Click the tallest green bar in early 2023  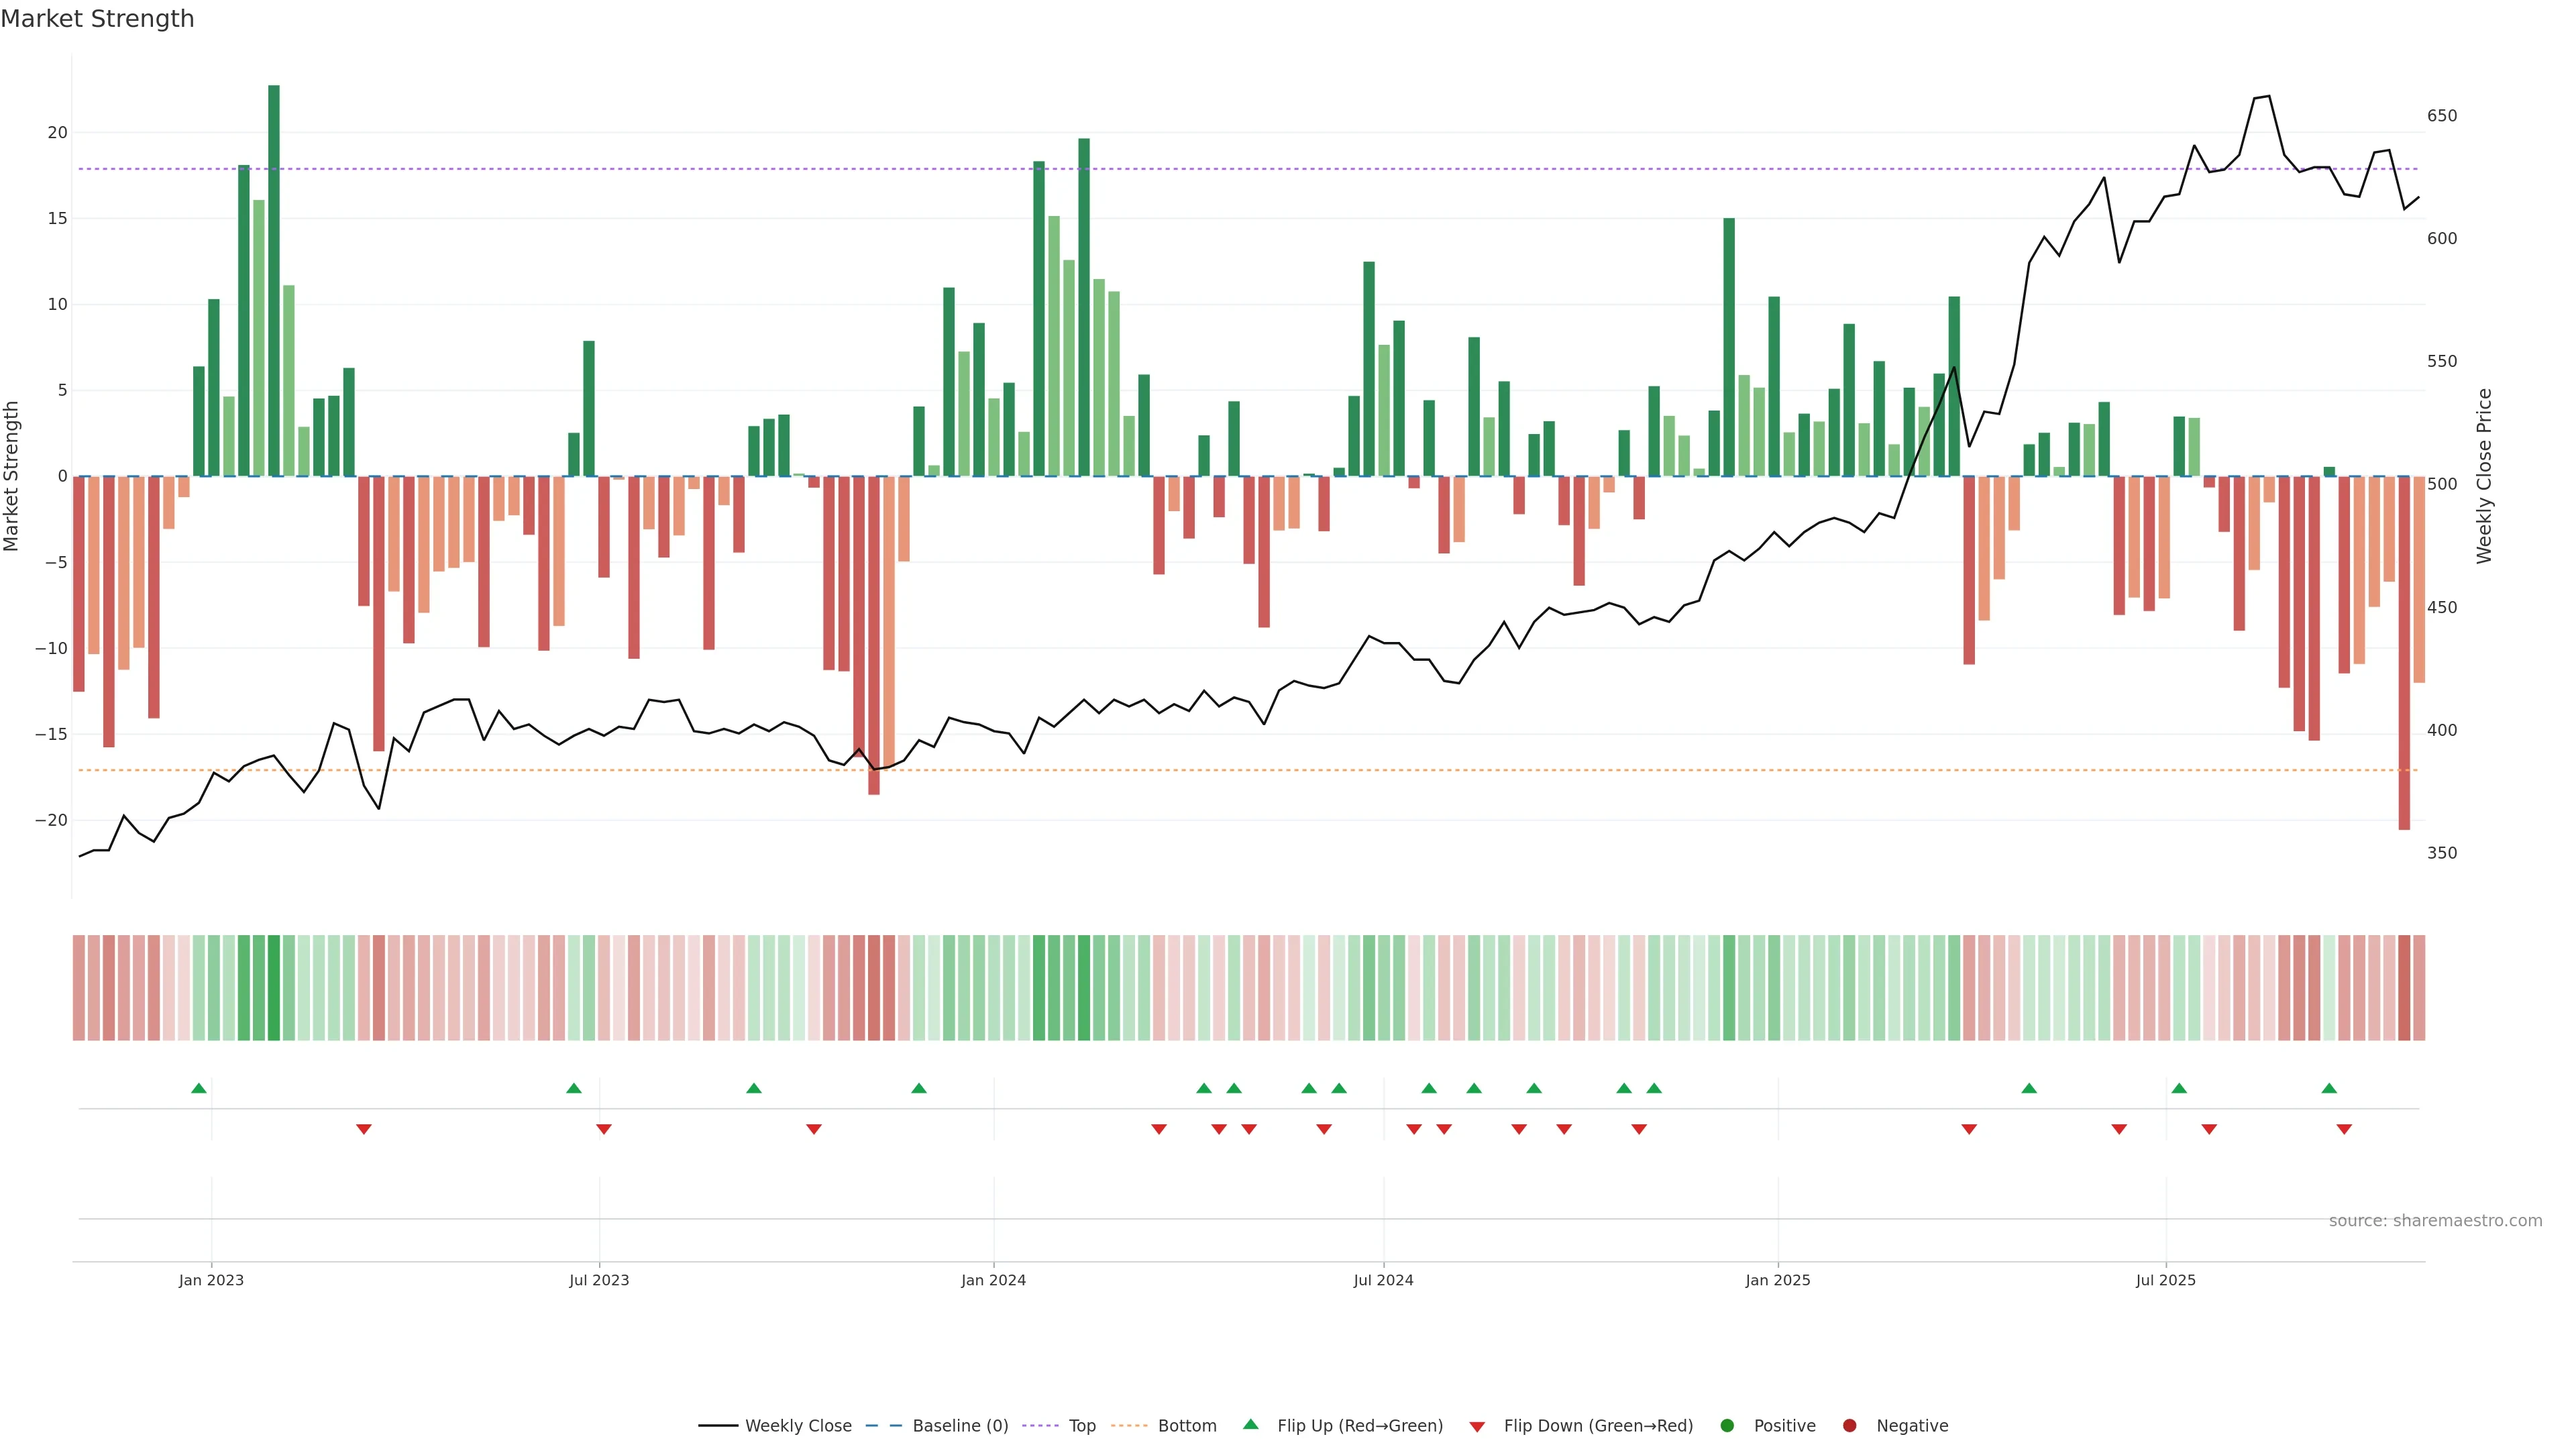[x=274, y=280]
